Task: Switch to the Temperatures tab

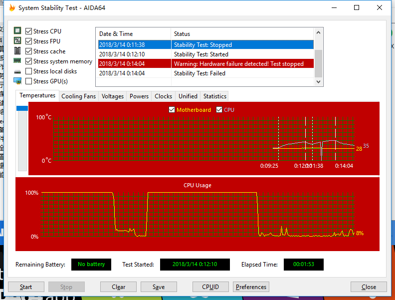Action: tap(37, 95)
